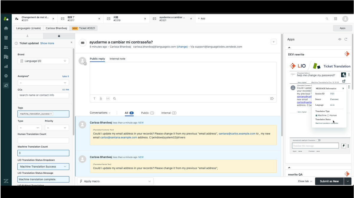
Task: Open the Close tab dropdown
Action: click(305, 181)
